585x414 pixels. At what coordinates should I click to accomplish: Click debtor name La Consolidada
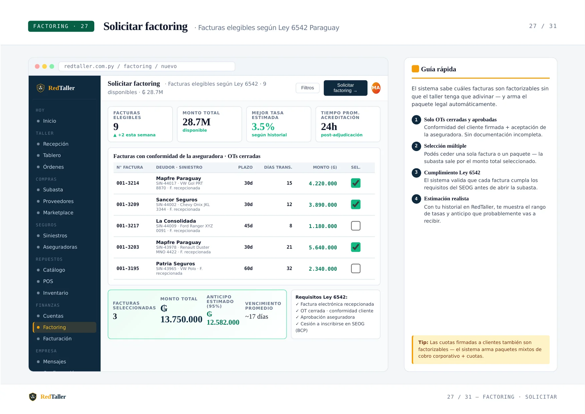coord(176,221)
